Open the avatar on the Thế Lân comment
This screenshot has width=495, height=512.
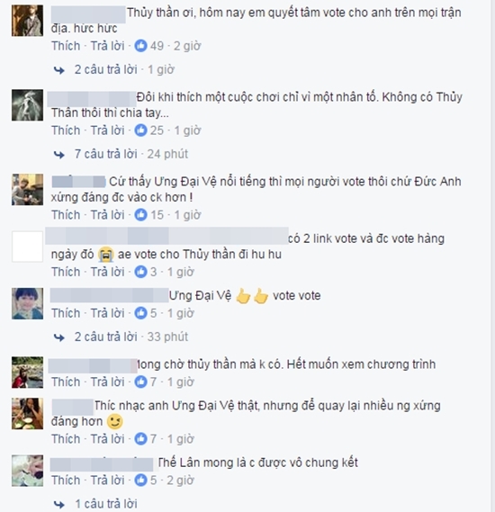[x=27, y=471]
